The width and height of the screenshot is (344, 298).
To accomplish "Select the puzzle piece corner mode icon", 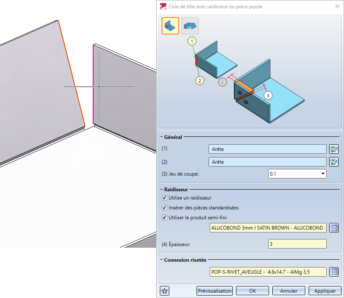I will 190,26.
